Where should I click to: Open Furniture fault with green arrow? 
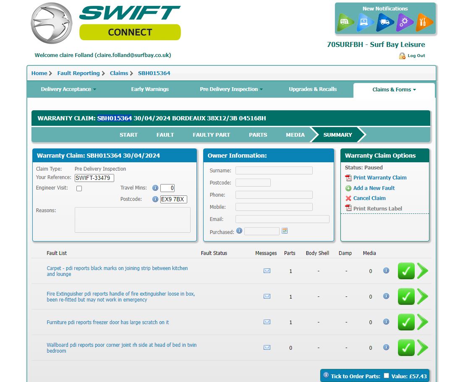coord(423,322)
